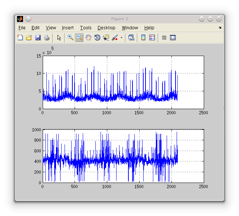Viewport: 239px width, 216px height.
Task: Expand the toolbar dock arrow at menu bar right
Action: pos(220,28)
